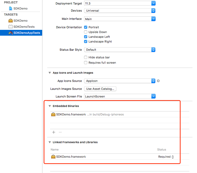The width and height of the screenshot is (197, 173).
Task: Open the Devices Universal popup
Action: click(120, 11)
